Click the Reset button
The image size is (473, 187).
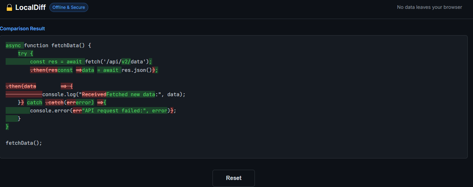pos(233,178)
